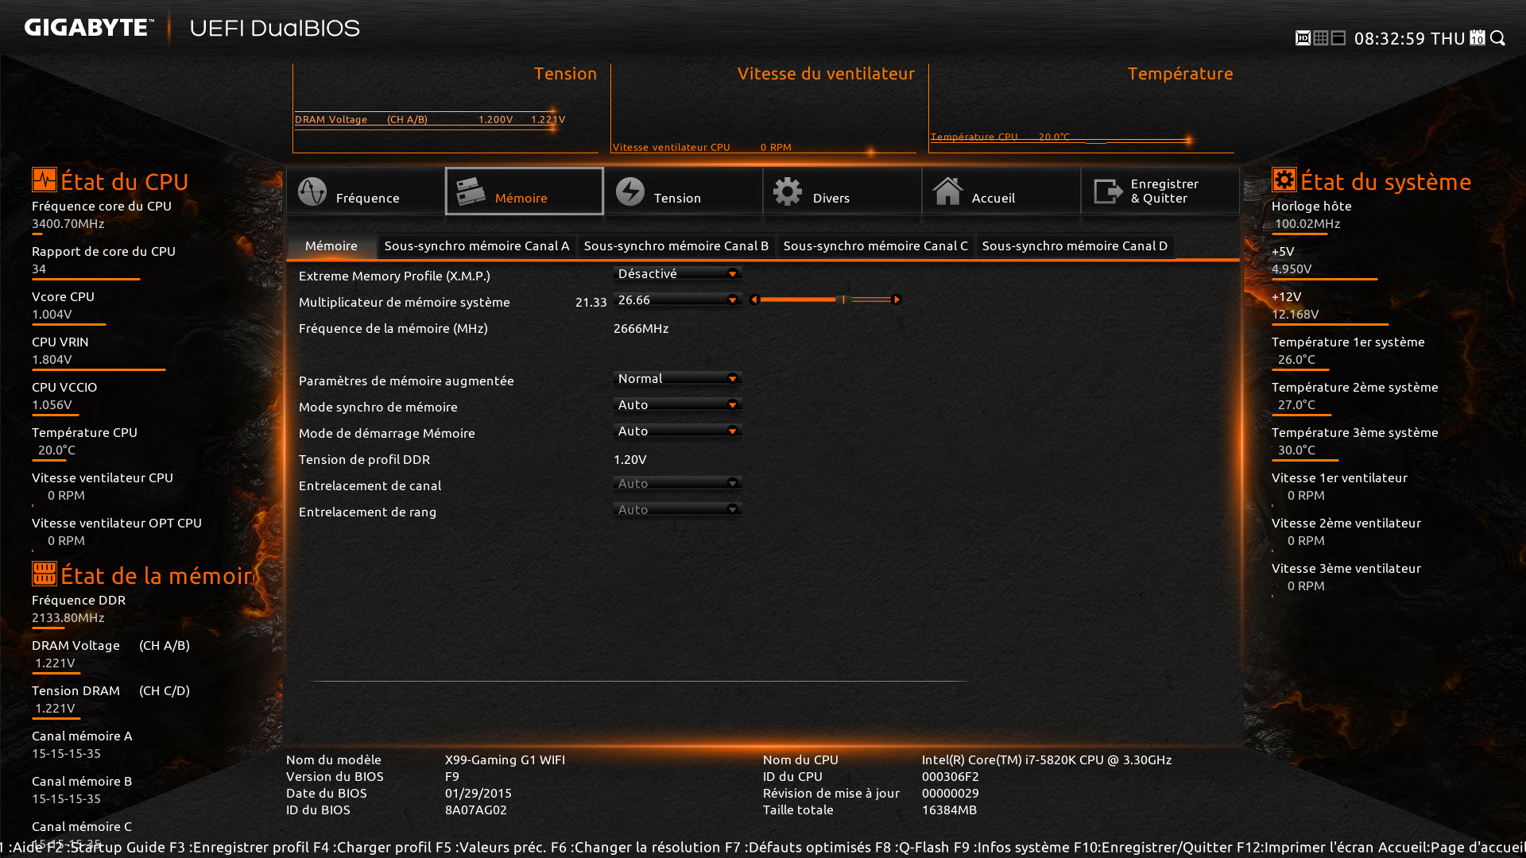The image size is (1526, 858).
Task: Click the 2666MHz memory frequency value
Action: (x=641, y=329)
